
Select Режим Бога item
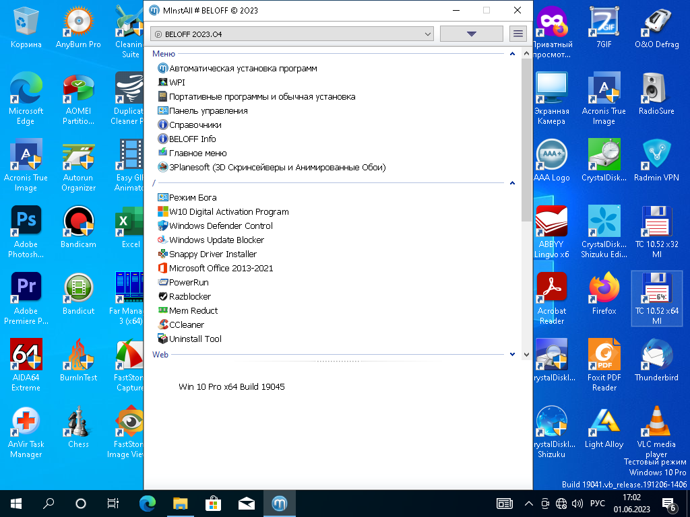point(187,197)
